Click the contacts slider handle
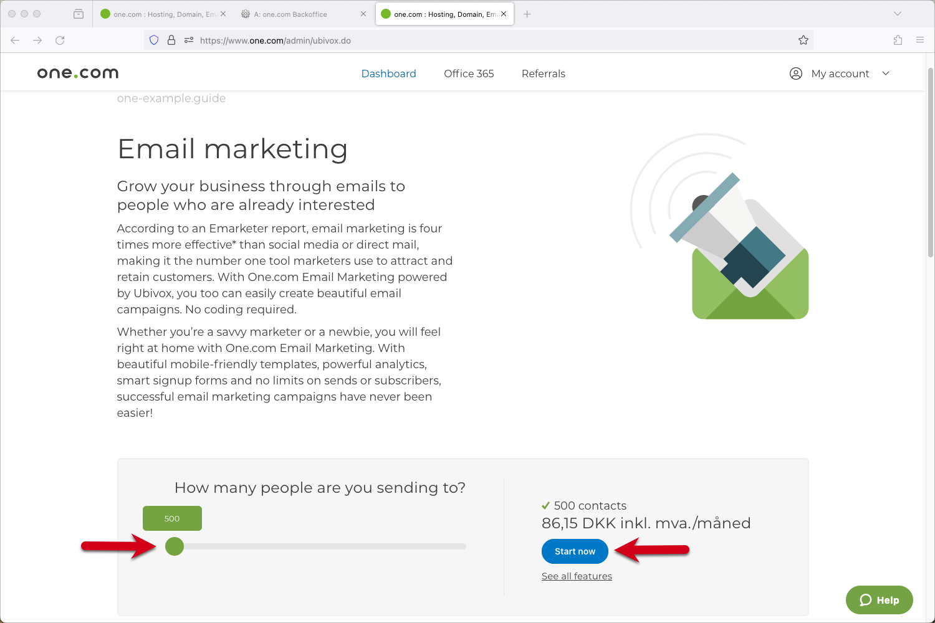The width and height of the screenshot is (935, 623). (x=175, y=546)
